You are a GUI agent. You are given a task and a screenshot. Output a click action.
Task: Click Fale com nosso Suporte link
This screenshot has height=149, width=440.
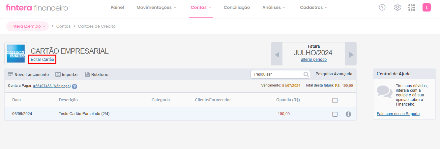click(398, 114)
